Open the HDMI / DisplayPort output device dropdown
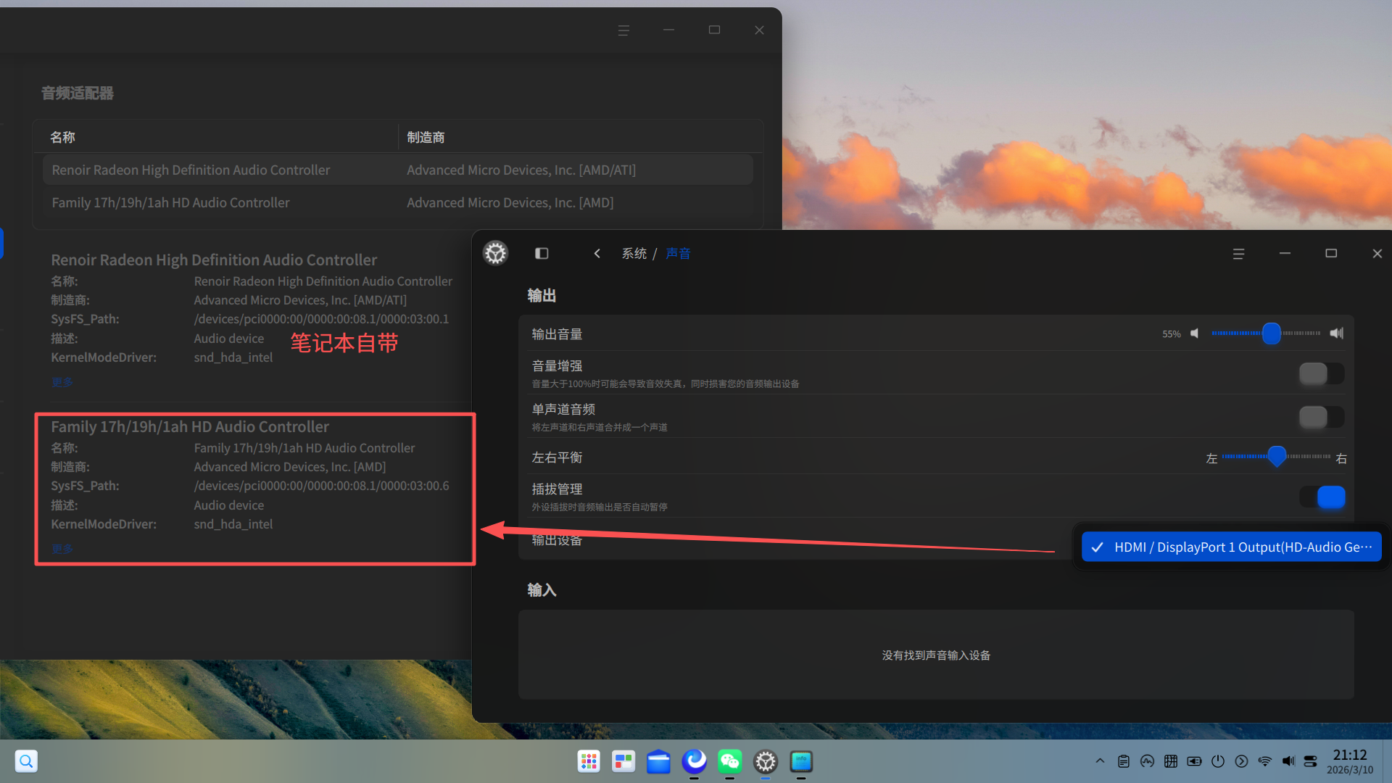This screenshot has height=783, width=1392. (1231, 547)
